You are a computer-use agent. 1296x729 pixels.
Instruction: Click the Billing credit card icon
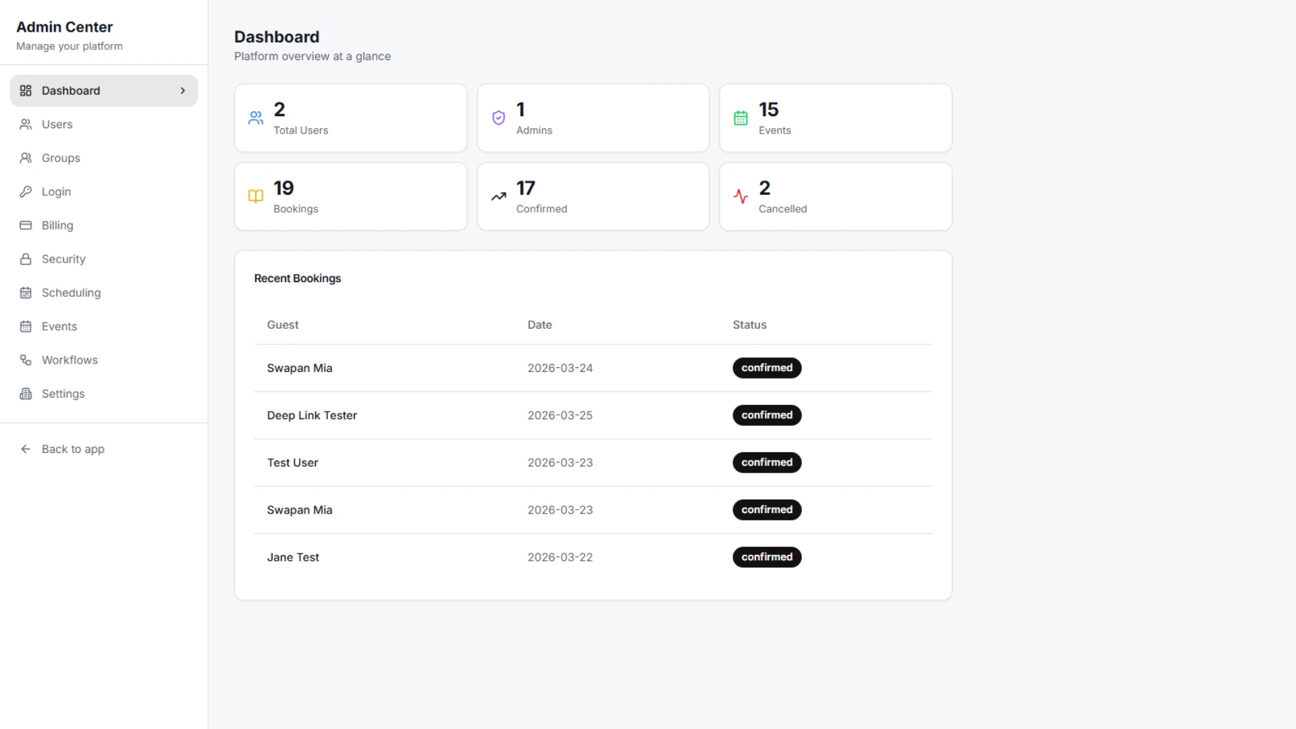click(x=26, y=225)
